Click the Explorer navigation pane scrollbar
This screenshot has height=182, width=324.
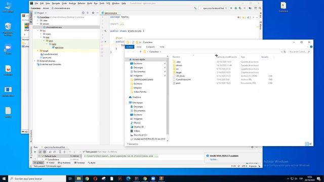(168, 96)
